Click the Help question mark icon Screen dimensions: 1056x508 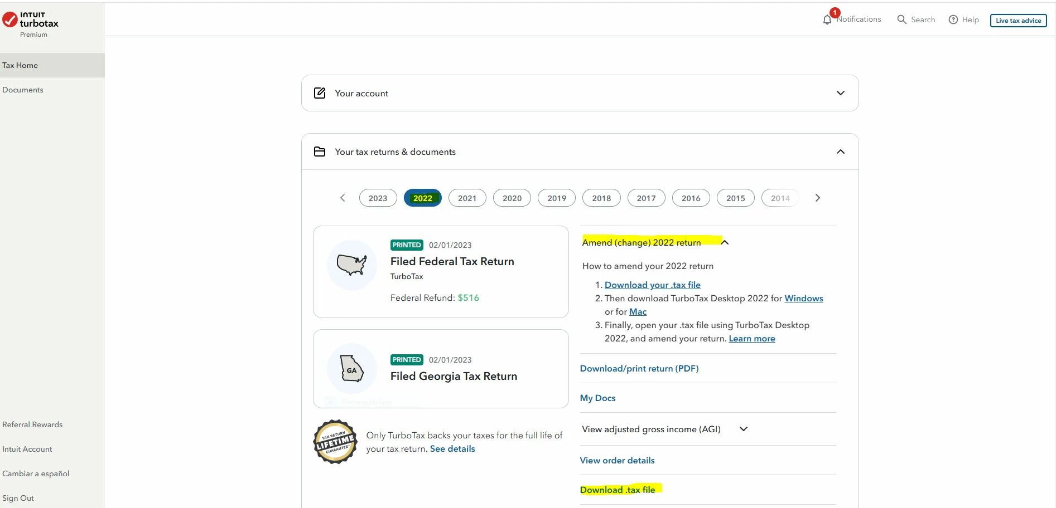tap(953, 19)
